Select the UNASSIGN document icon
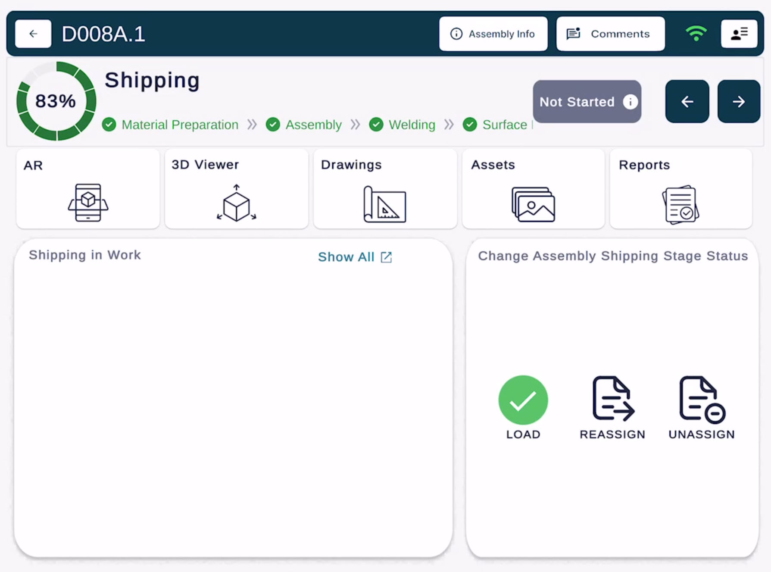Image resolution: width=771 pixels, height=572 pixels. pyautogui.click(x=702, y=399)
